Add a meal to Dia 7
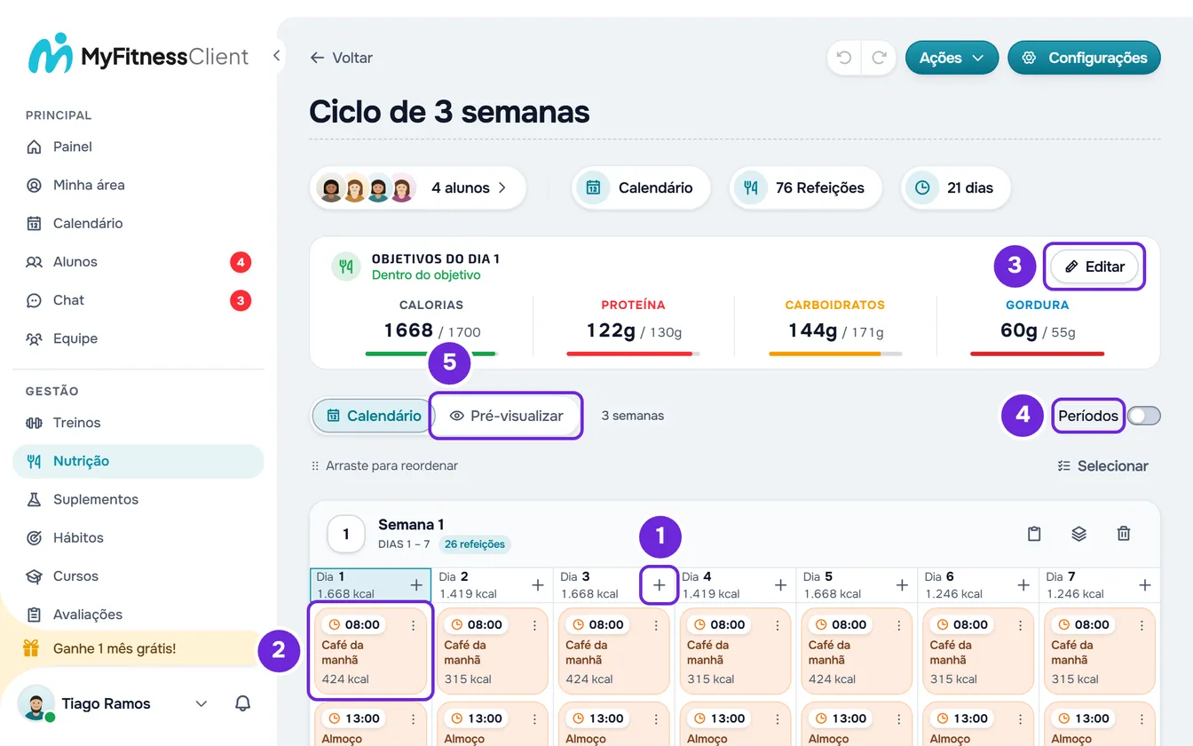The image size is (1193, 746). click(x=1145, y=585)
